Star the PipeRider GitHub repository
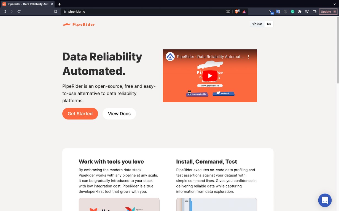Image resolution: width=339 pixels, height=211 pixels. click(x=257, y=24)
